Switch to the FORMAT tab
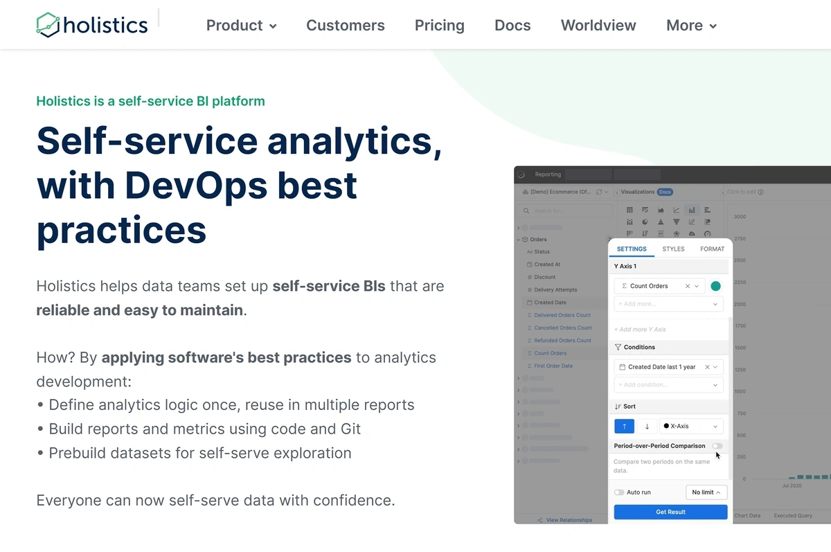This screenshot has width=831, height=552. click(712, 249)
